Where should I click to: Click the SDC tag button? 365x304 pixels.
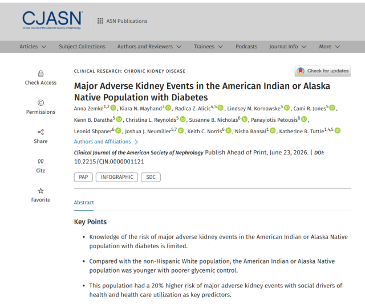tap(151, 177)
